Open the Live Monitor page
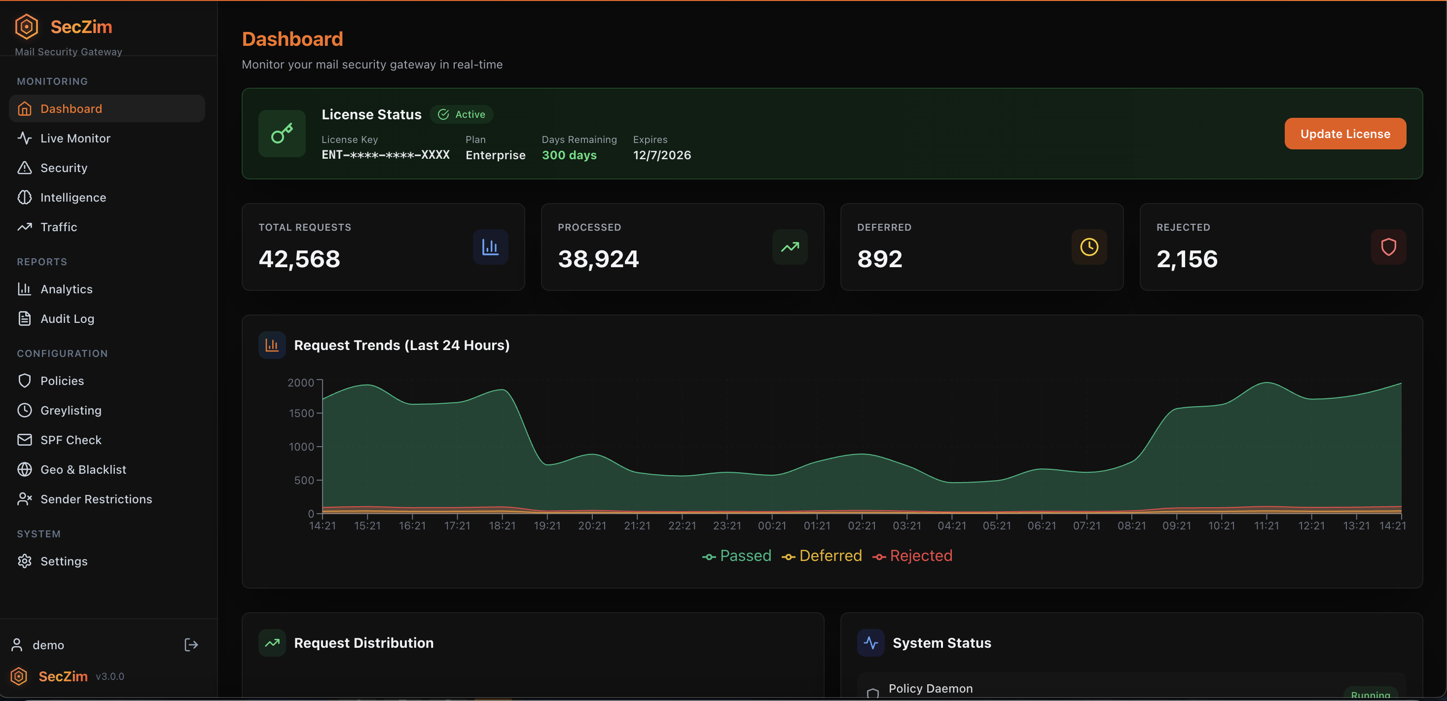The image size is (1447, 701). [x=75, y=138]
